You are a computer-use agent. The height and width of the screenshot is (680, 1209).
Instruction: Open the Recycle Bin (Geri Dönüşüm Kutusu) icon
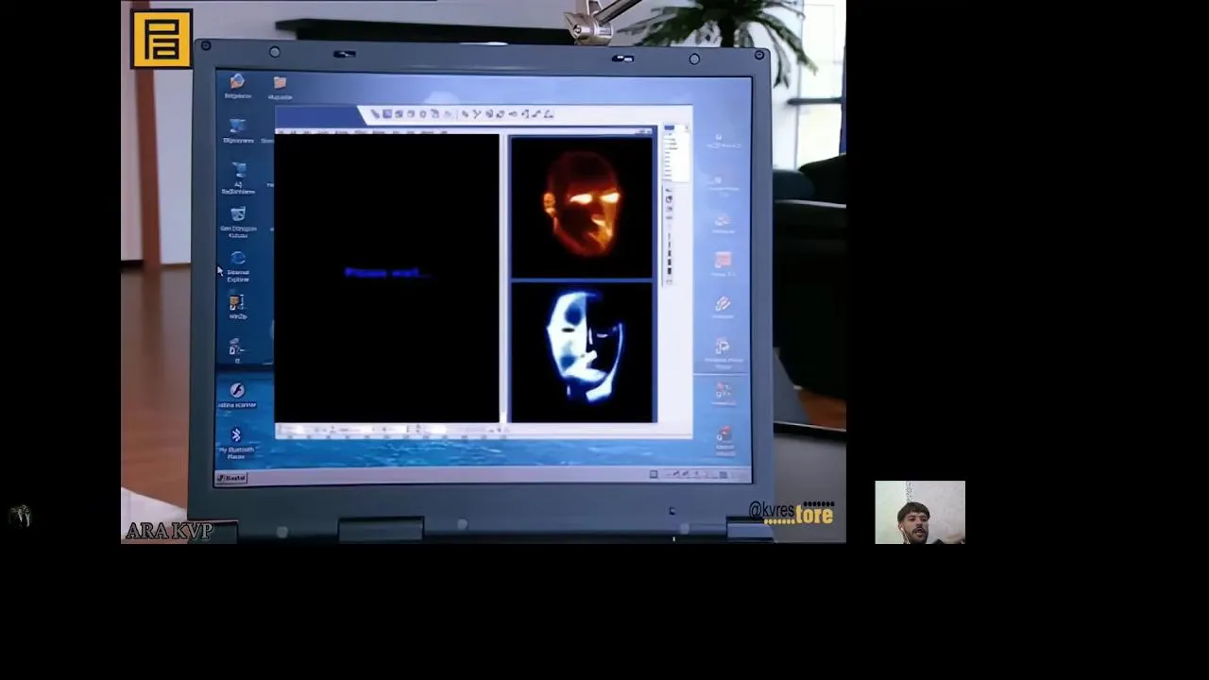click(x=238, y=222)
